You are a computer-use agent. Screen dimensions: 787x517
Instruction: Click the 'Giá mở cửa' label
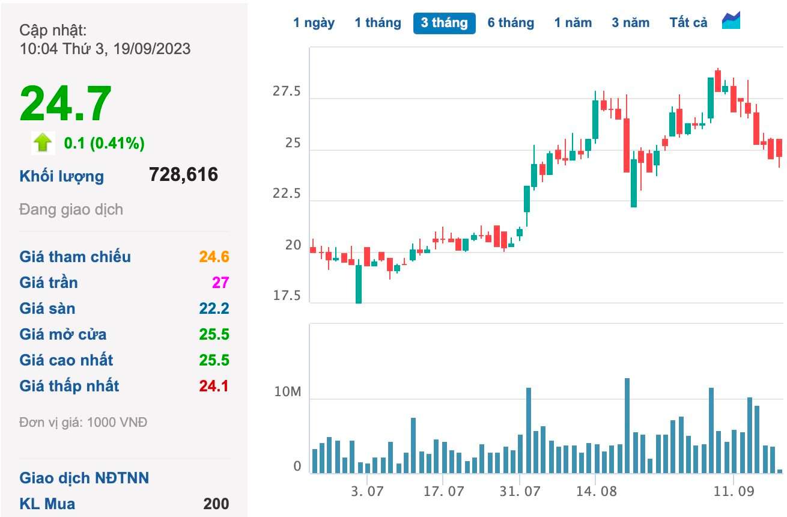coord(63,334)
